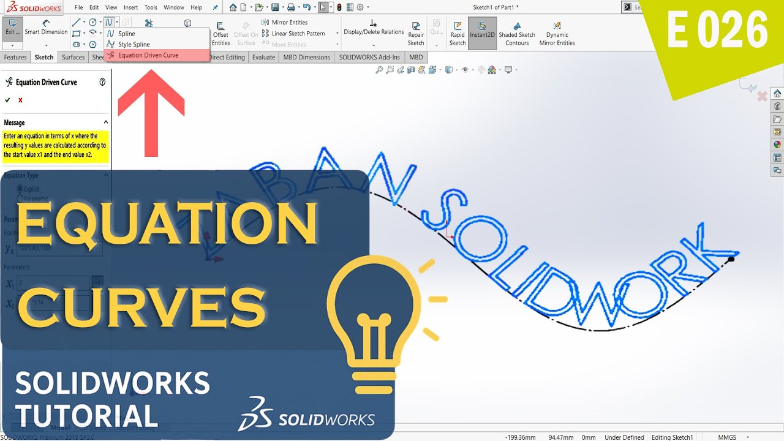Click the Print icon
Image resolution: width=784 pixels, height=441 pixels.
(291, 7)
